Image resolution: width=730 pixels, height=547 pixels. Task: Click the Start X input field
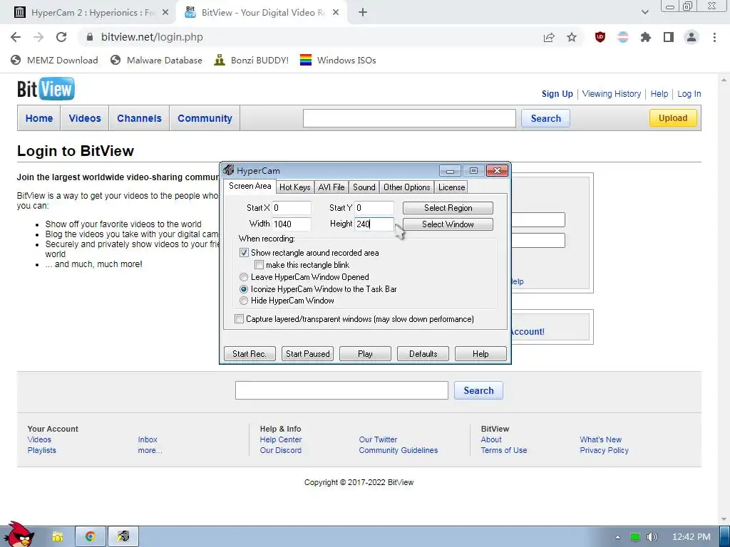pyautogui.click(x=292, y=208)
